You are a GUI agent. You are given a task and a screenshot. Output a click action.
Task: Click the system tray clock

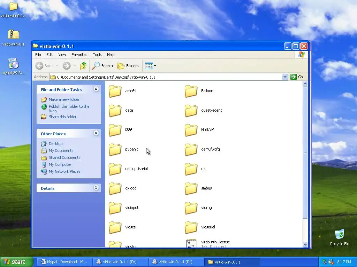click(x=344, y=262)
